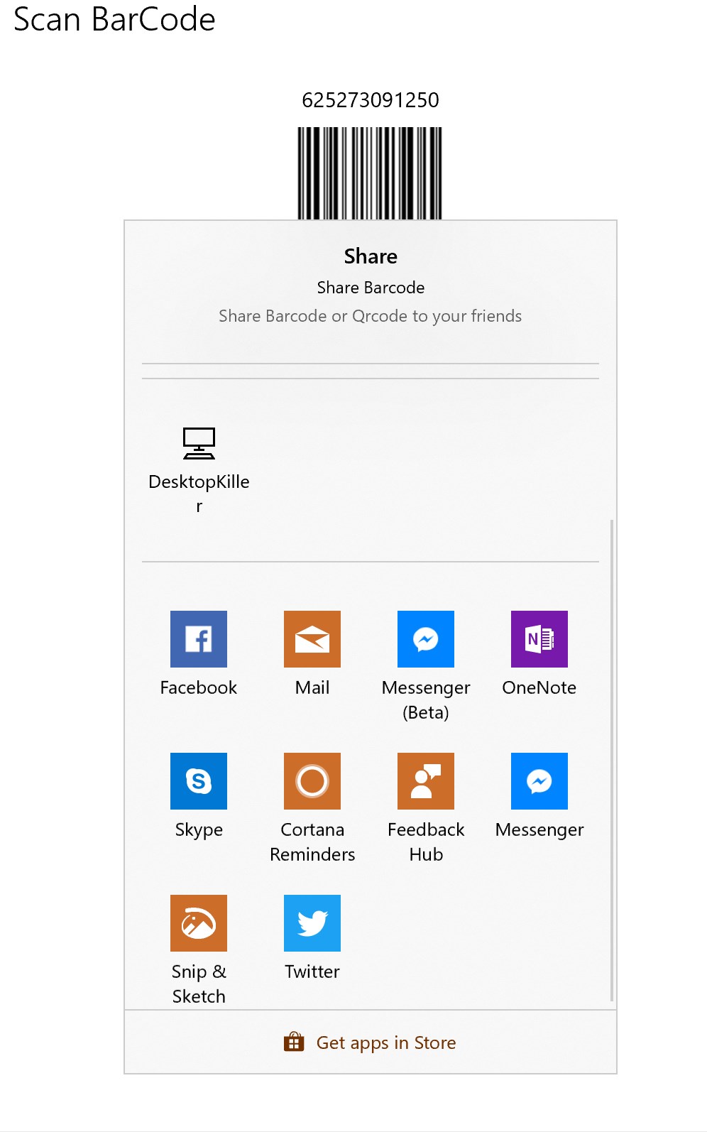This screenshot has height=1132, width=707.
Task: Click the Share heading in the panel
Action: pos(371,256)
